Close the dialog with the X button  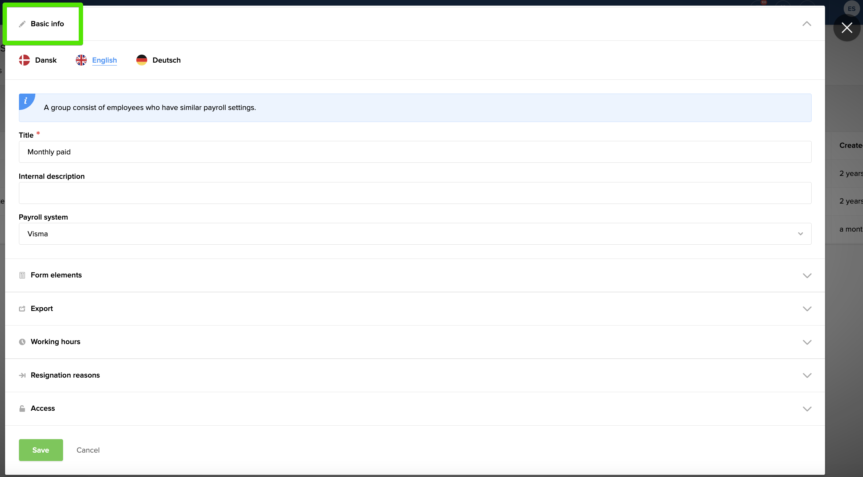point(847,28)
